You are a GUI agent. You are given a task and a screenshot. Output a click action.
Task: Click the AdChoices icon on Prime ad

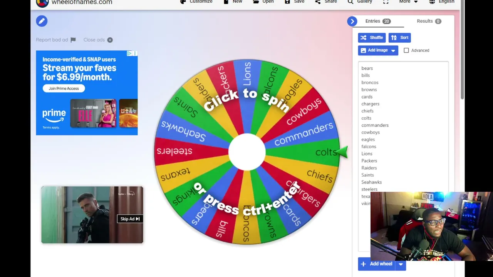(129, 53)
